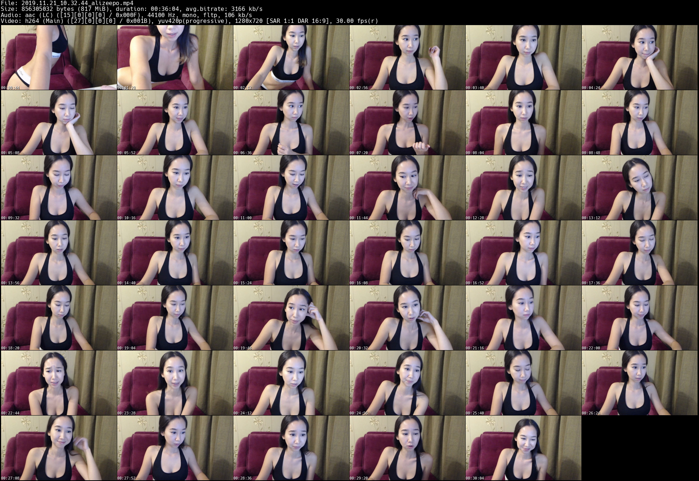Select the frame at 00:02:12
Image resolution: width=699 pixels, height=481 pixels.
[x=291, y=57]
